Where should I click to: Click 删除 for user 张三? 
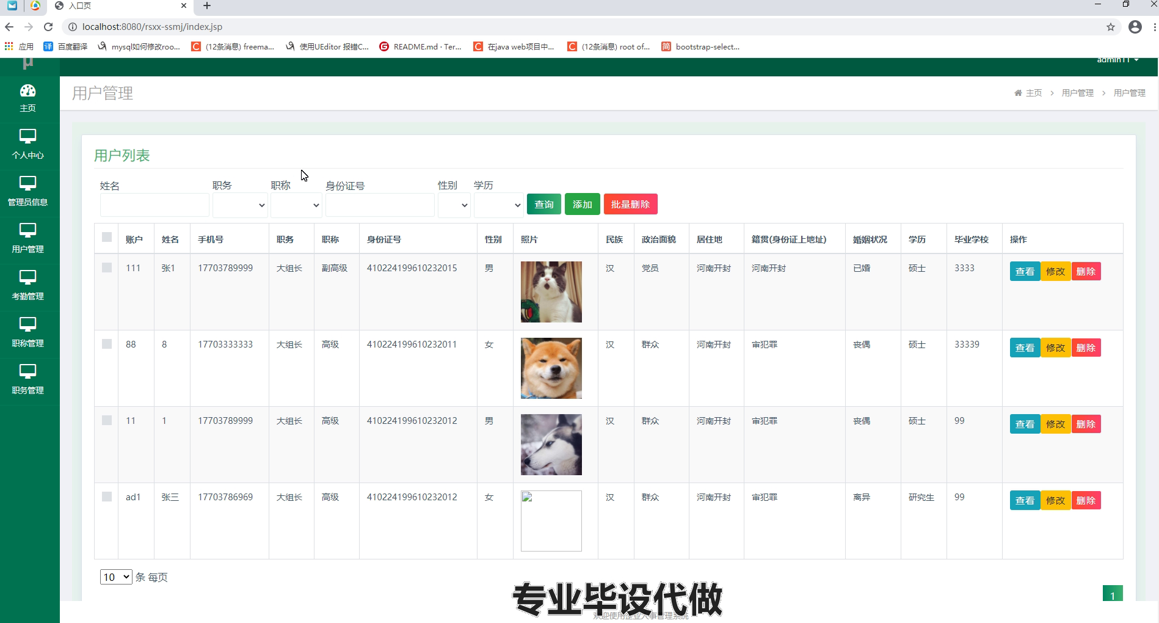pyautogui.click(x=1086, y=500)
